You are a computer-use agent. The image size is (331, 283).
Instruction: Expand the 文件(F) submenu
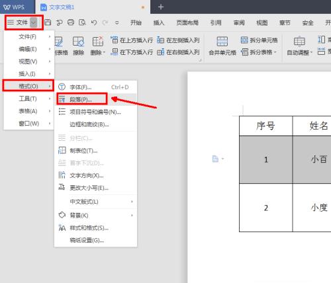click(x=29, y=36)
